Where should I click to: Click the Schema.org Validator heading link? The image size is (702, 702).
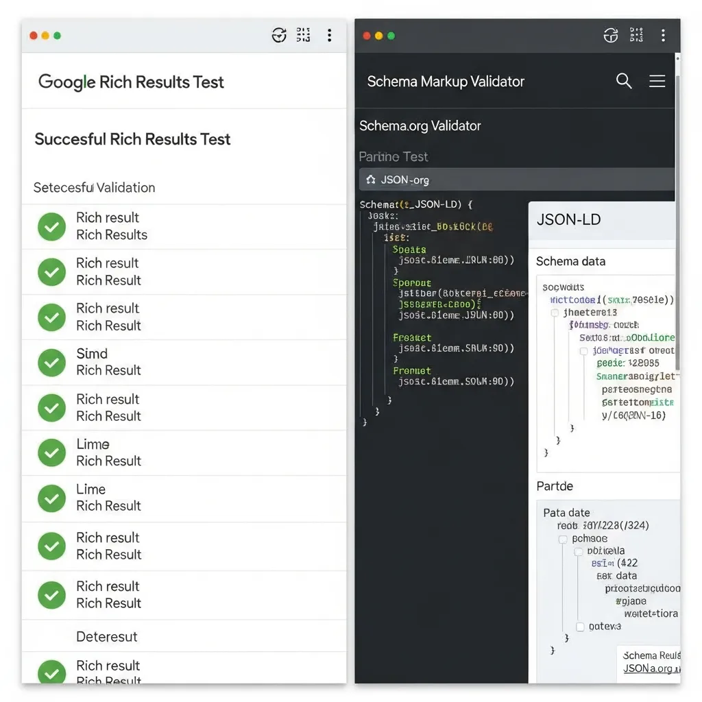(420, 125)
